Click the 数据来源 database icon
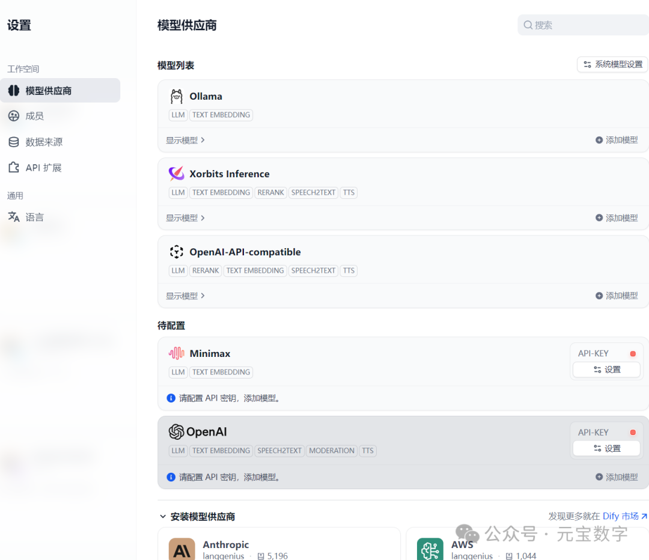 [14, 142]
